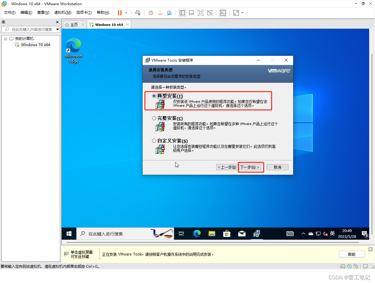Open Task View on the guest taskbar
The width and height of the screenshot is (375, 283).
[x=181, y=234]
